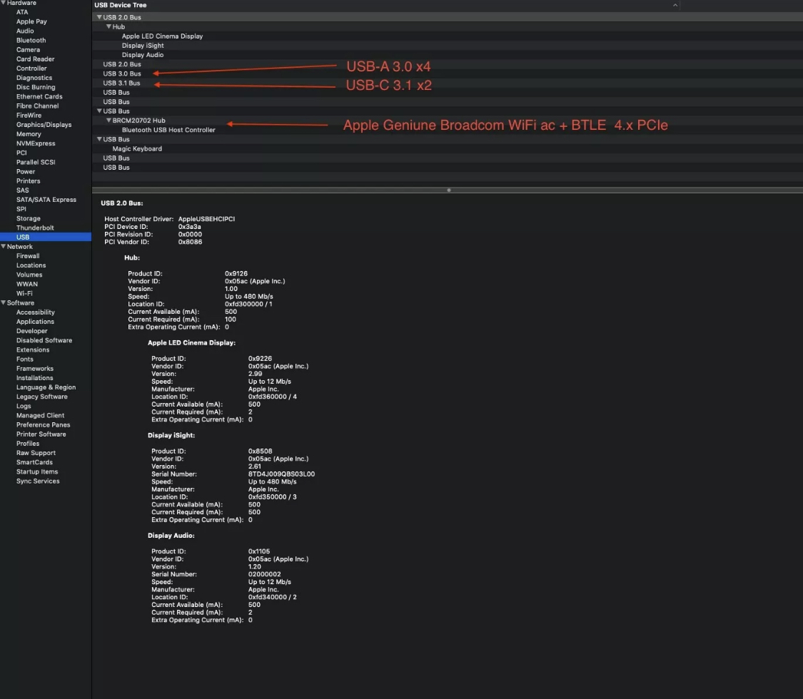The height and width of the screenshot is (699, 803).
Task: Select Display iSight device row
Action: (447, 46)
